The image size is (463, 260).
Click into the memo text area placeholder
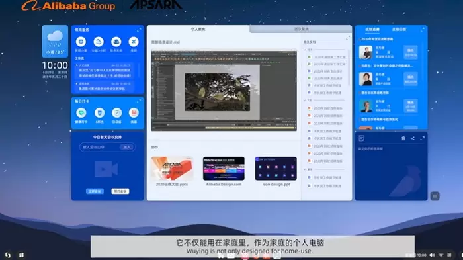tap(370, 149)
